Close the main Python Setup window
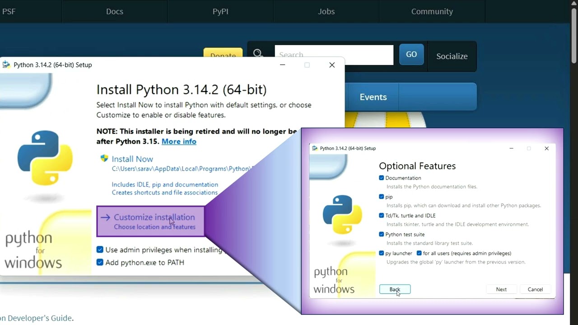578x325 pixels. coord(332,65)
